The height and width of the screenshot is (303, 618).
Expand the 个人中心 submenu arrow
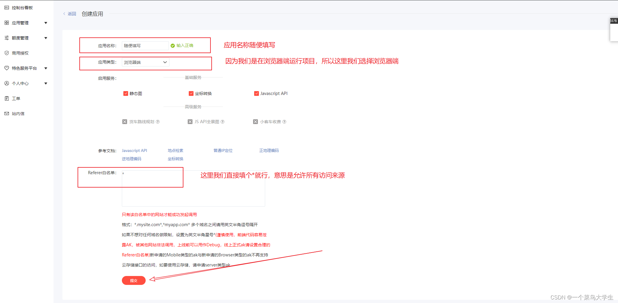[x=46, y=83]
